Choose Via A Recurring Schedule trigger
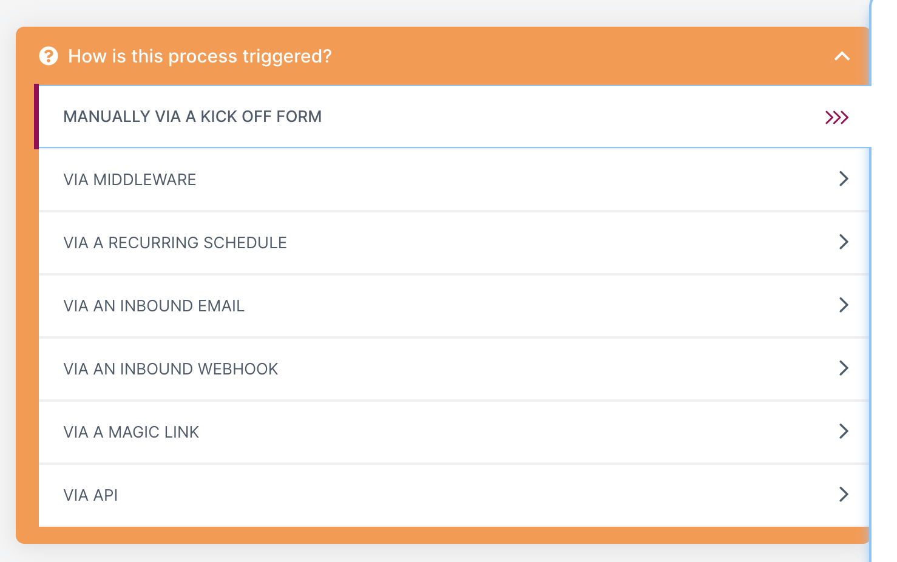 pyautogui.click(x=175, y=243)
